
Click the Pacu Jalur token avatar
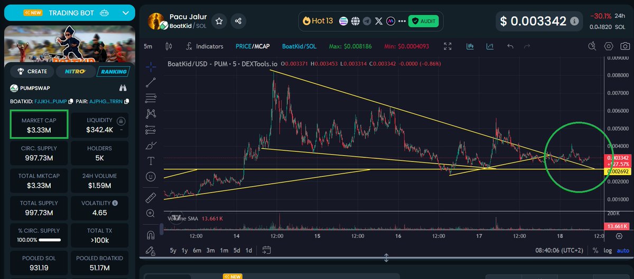157,21
